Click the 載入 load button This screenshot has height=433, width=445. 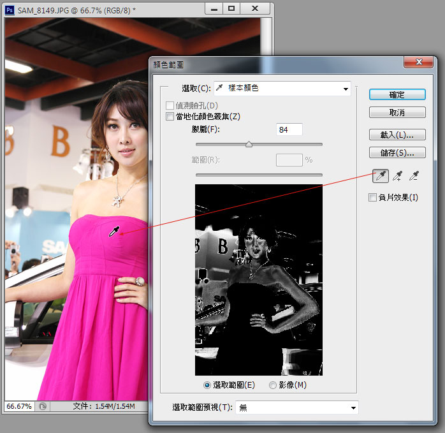397,135
